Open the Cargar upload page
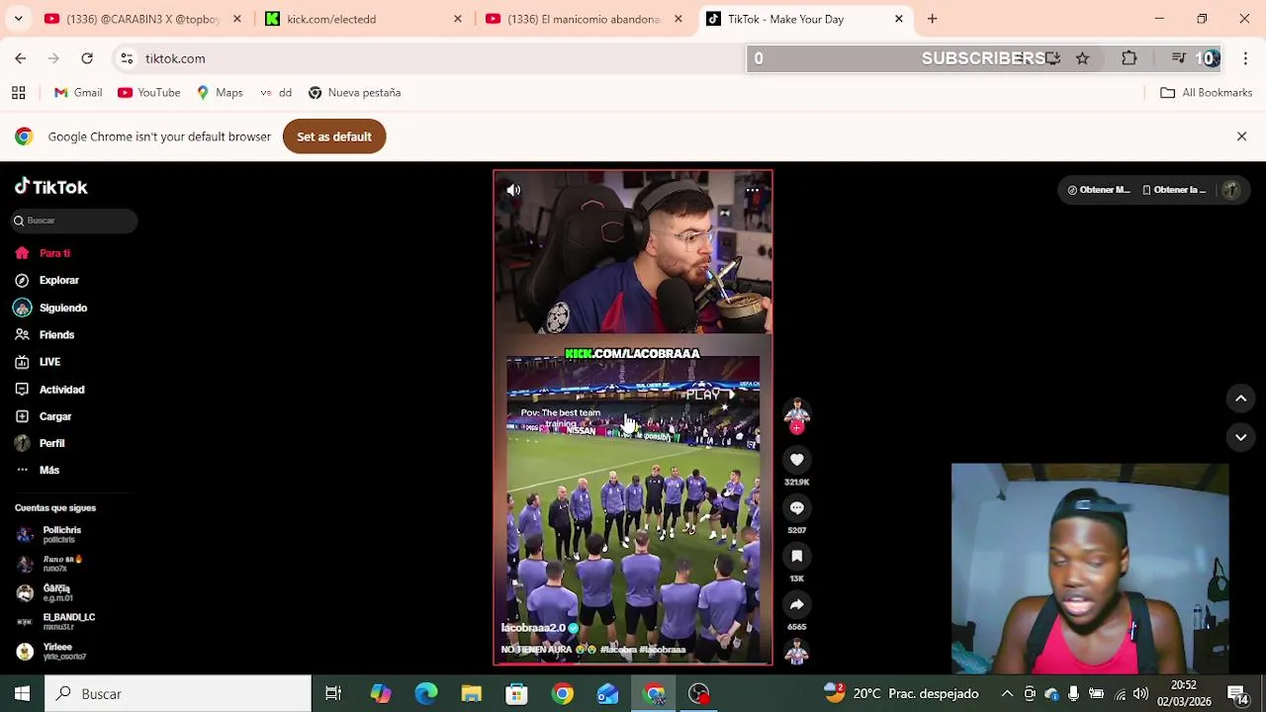This screenshot has height=712, width=1266. (x=44, y=416)
